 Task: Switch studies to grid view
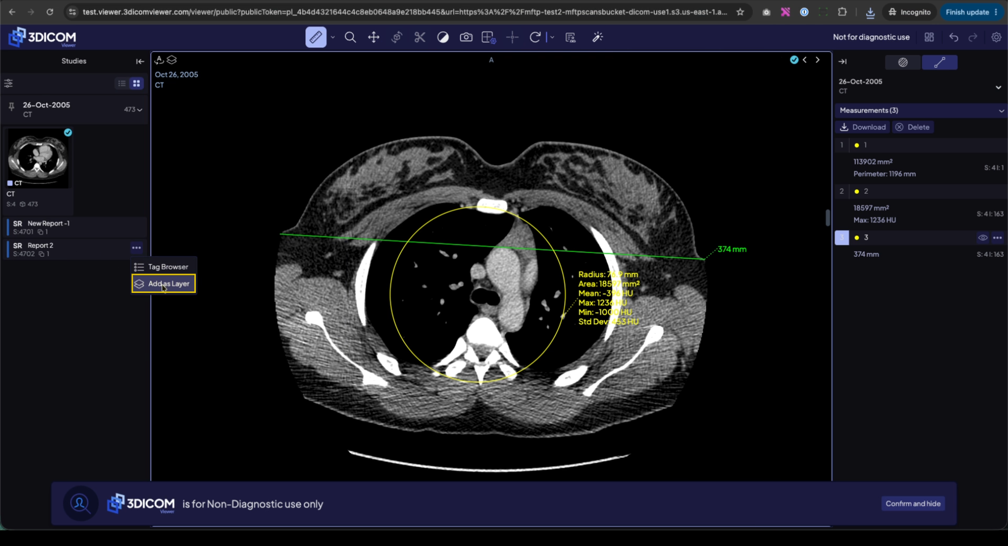tap(136, 83)
